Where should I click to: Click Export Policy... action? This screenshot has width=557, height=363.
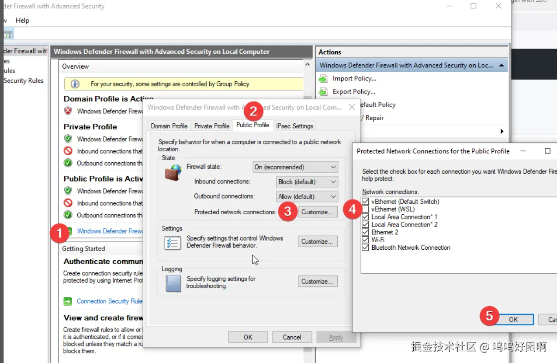pyautogui.click(x=354, y=92)
